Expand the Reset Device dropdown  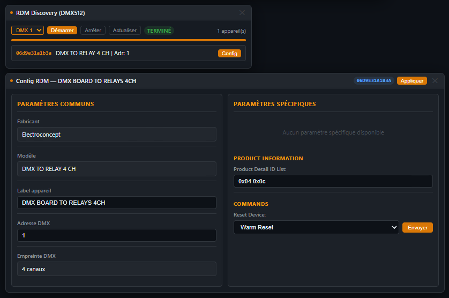tap(316, 227)
